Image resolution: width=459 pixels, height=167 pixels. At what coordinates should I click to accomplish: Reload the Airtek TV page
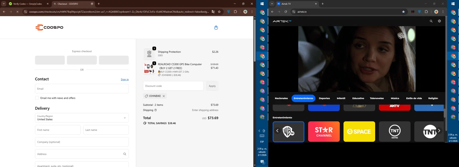286,12
